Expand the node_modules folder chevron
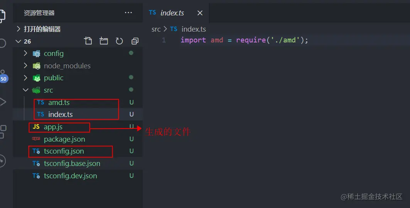The width and height of the screenshot is (410, 208). coord(25,65)
